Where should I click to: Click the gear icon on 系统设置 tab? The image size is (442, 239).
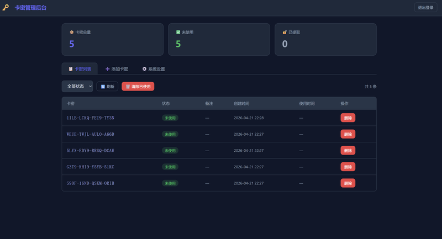pyautogui.click(x=144, y=69)
